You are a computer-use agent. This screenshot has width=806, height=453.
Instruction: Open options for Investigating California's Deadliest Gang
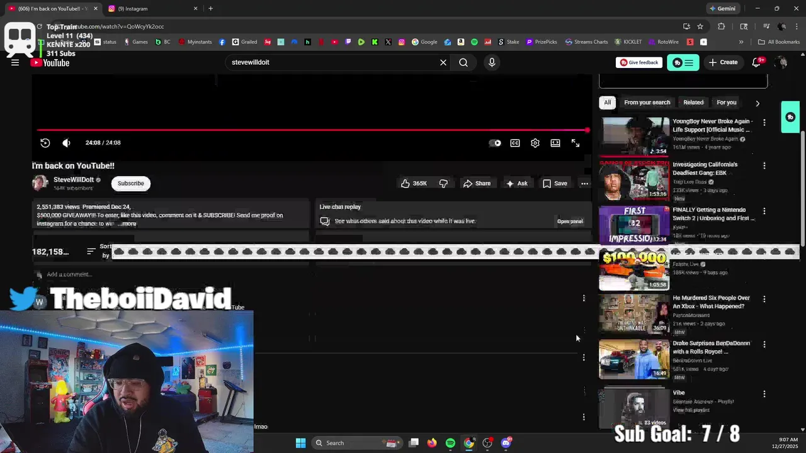coord(764,165)
